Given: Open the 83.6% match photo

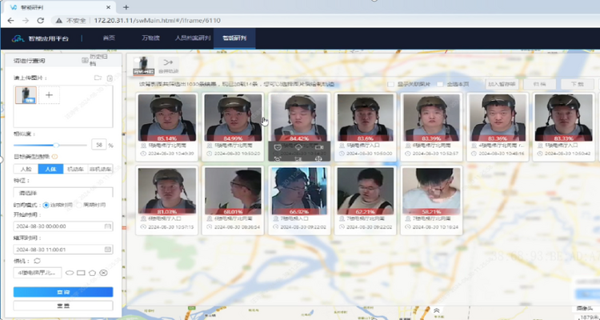Looking at the screenshot, I should 366,118.
